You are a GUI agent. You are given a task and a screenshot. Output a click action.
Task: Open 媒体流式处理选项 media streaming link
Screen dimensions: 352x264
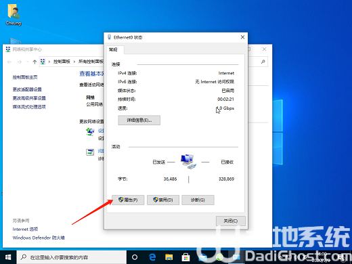29,107
